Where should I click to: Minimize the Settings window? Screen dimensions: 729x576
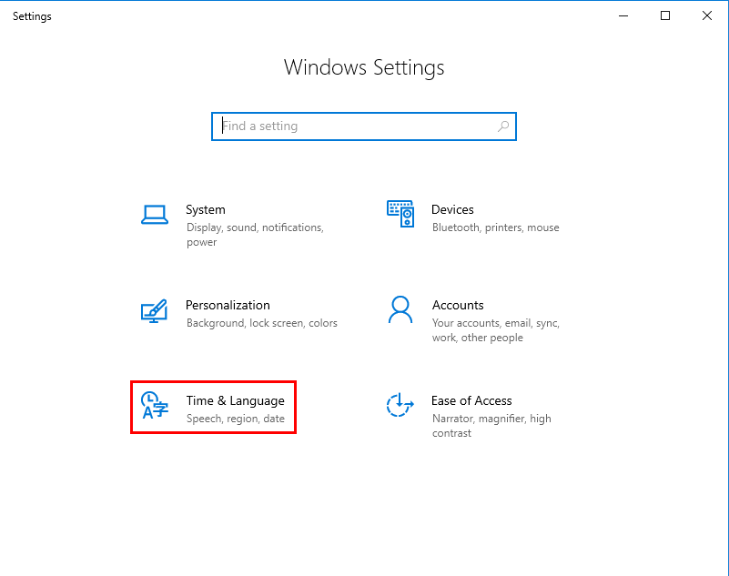[x=623, y=15]
